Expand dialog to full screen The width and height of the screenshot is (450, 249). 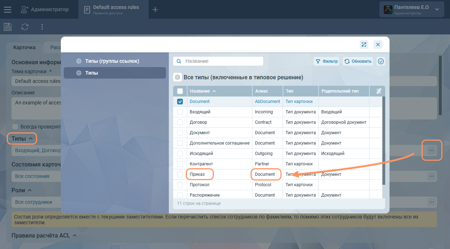(364, 44)
